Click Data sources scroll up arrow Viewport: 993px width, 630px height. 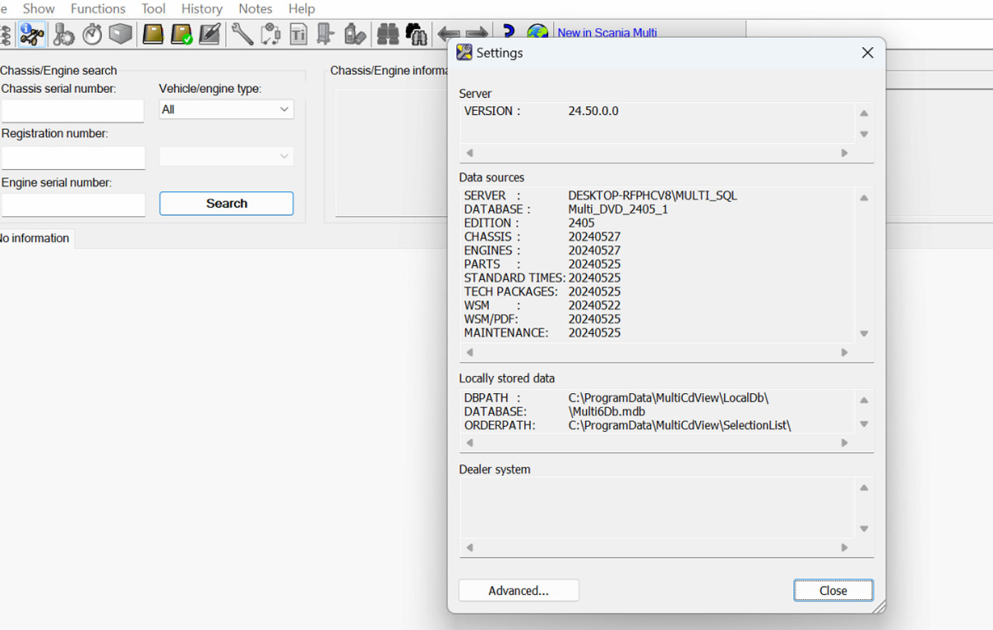point(864,198)
